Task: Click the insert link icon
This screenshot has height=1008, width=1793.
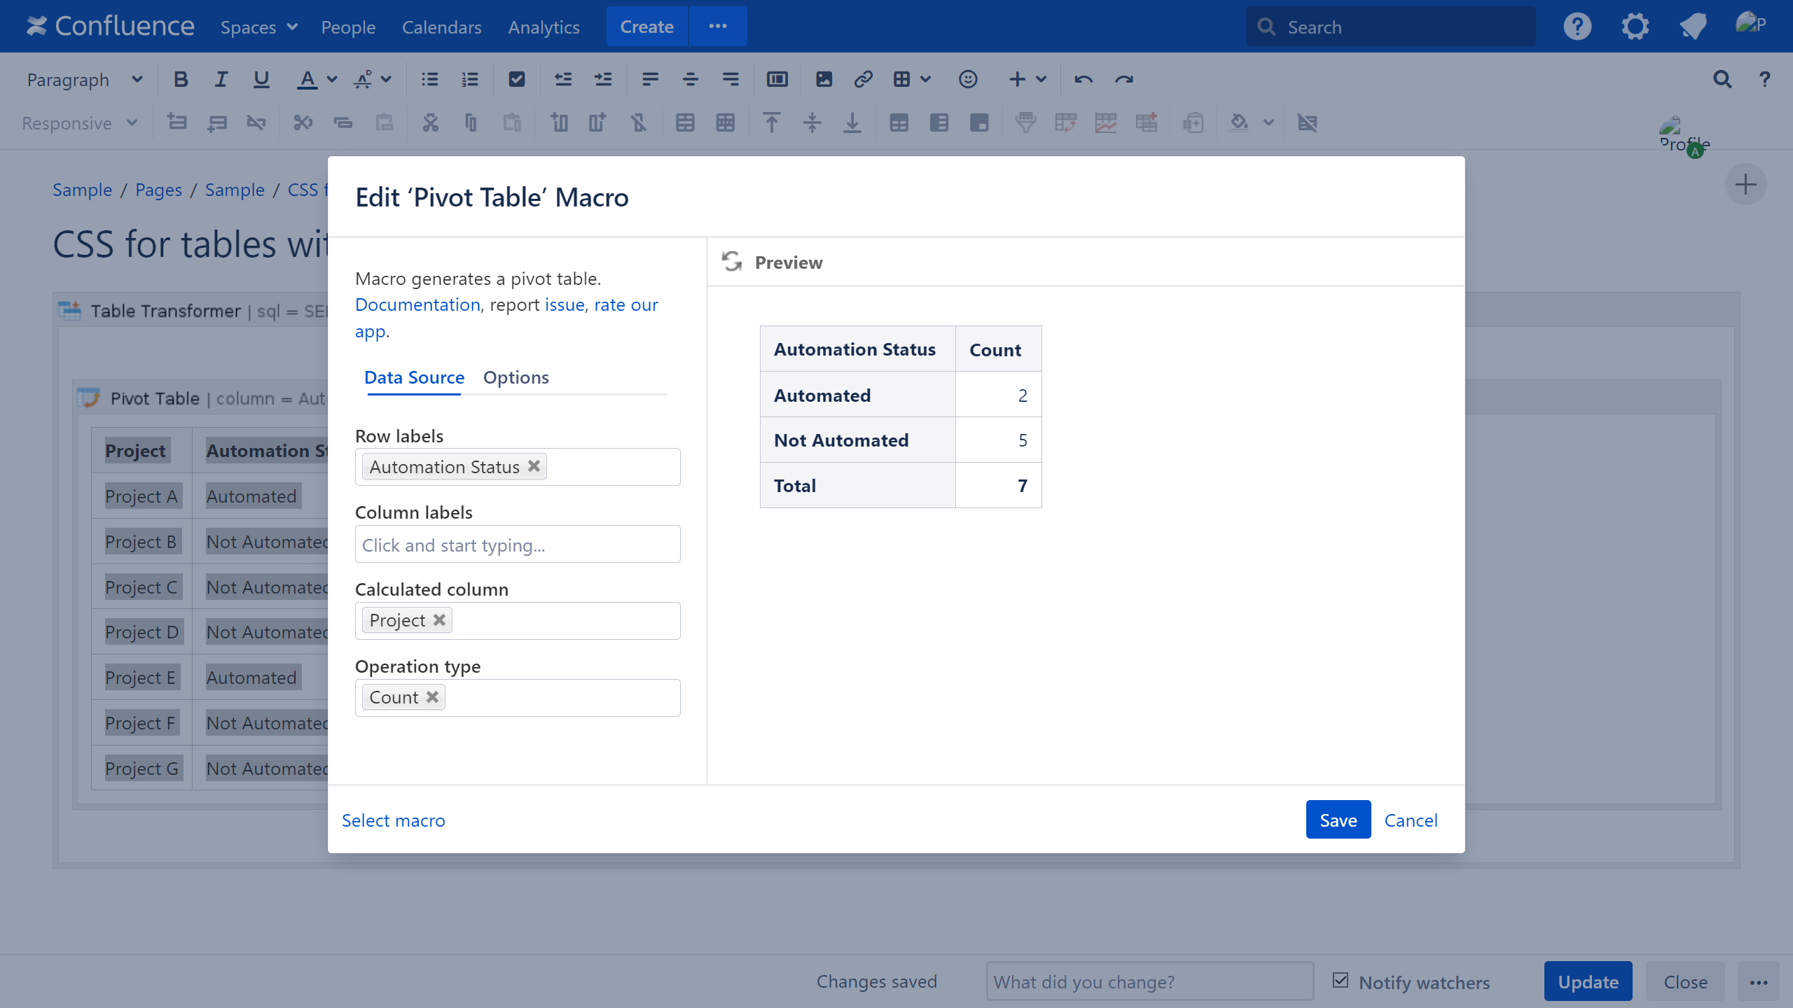Action: 863,80
